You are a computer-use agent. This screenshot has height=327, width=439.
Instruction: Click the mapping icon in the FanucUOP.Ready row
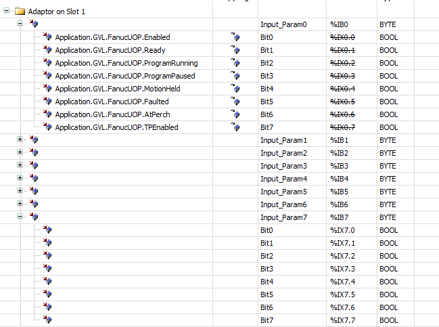point(235,50)
